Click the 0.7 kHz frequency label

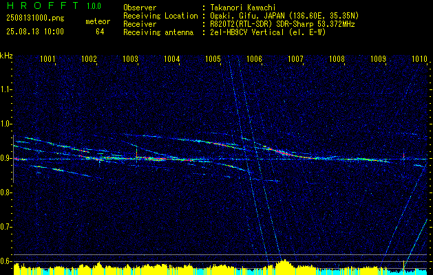(6, 227)
